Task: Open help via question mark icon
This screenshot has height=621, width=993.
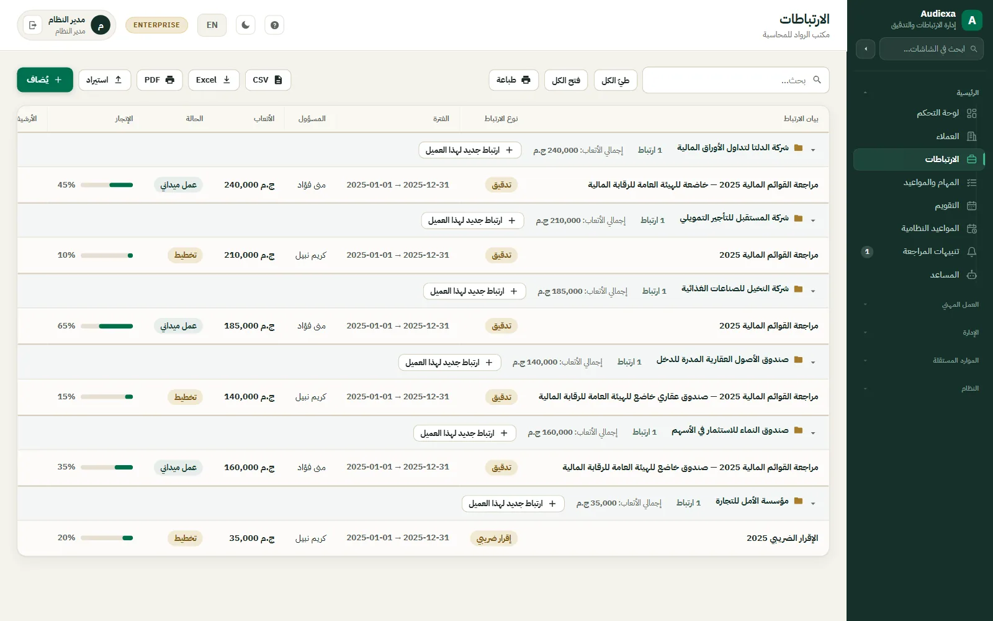Action: (x=274, y=25)
